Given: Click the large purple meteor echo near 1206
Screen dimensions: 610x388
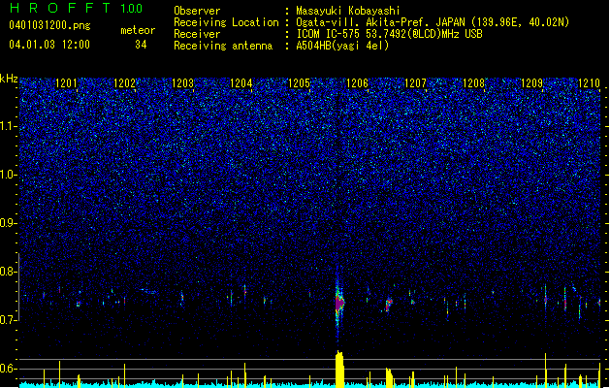Looking at the screenshot, I should pos(339,303).
